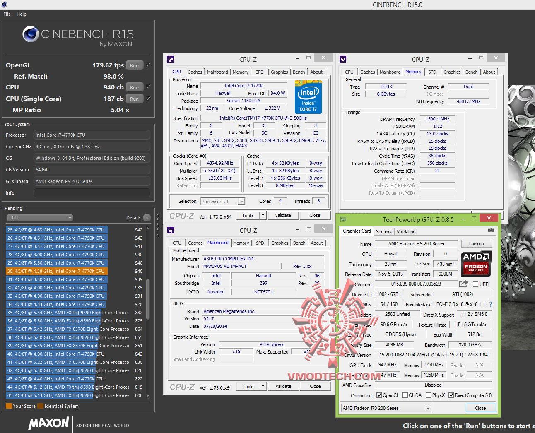The height and width of the screenshot is (433, 535).
Task: Click the orange Your Score legend swatch
Action: pyautogui.click(x=9, y=406)
